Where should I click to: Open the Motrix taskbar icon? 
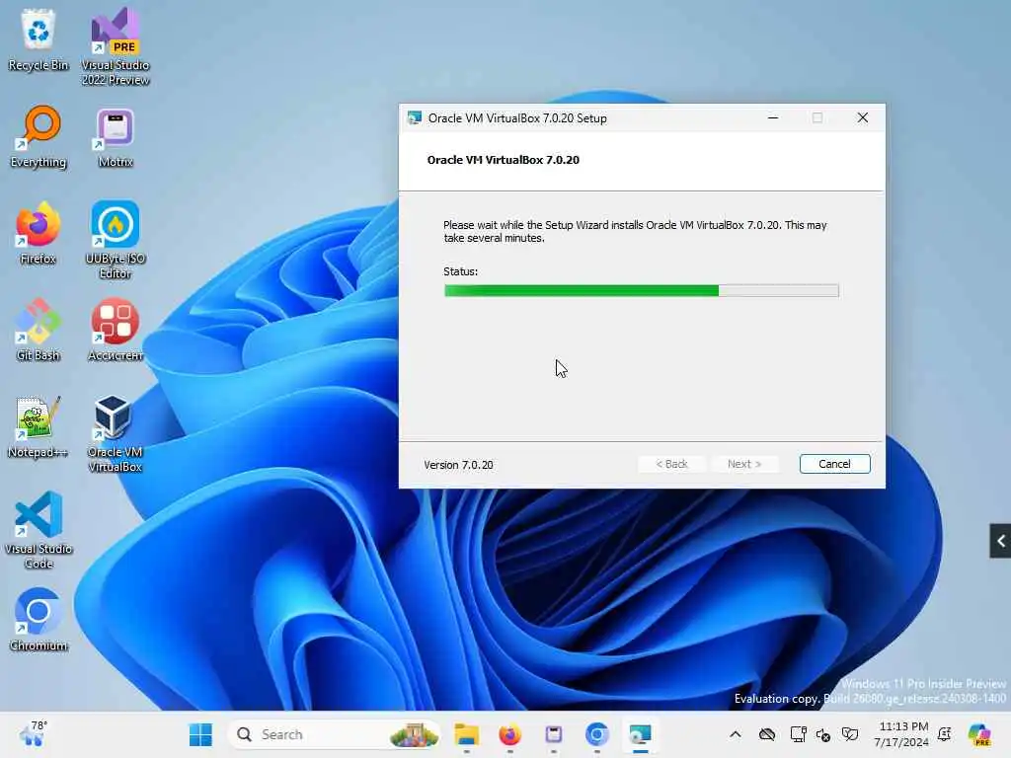(554, 734)
